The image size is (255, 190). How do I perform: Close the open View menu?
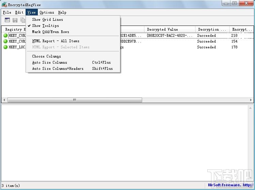(32, 12)
